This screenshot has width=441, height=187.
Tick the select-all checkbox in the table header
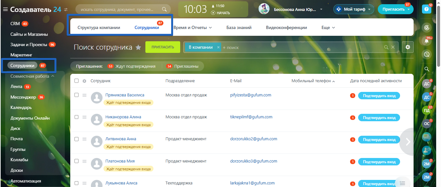(x=76, y=81)
